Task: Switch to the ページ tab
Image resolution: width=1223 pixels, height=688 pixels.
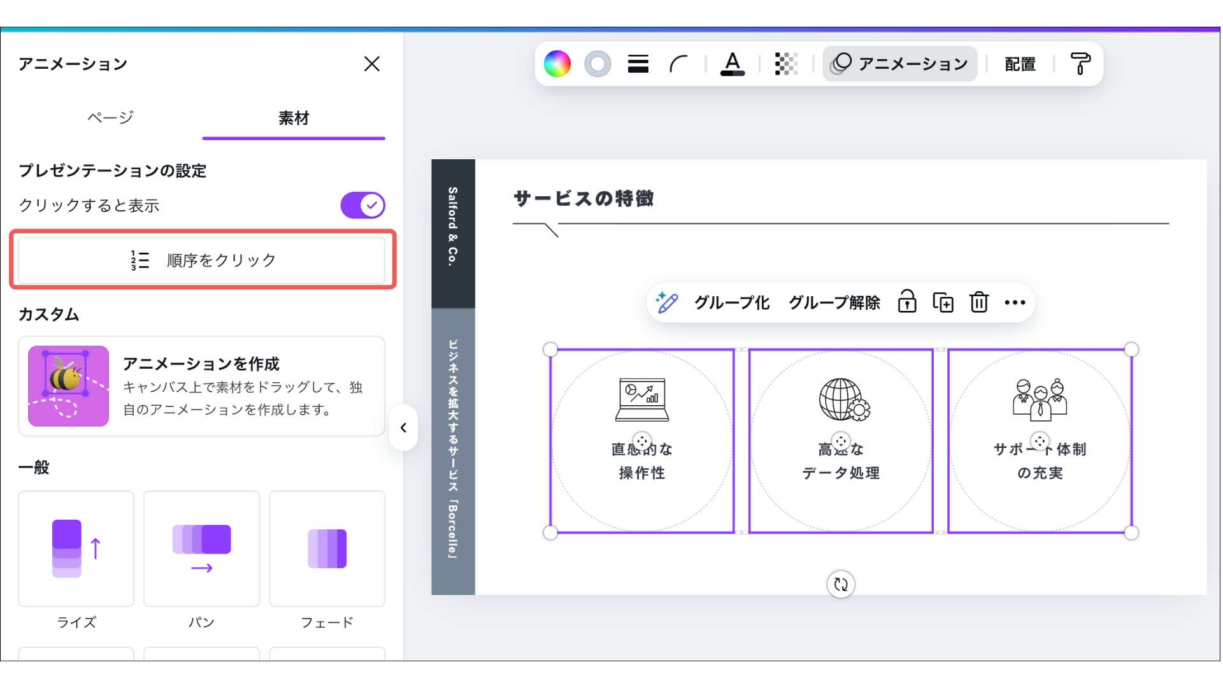Action: [110, 118]
